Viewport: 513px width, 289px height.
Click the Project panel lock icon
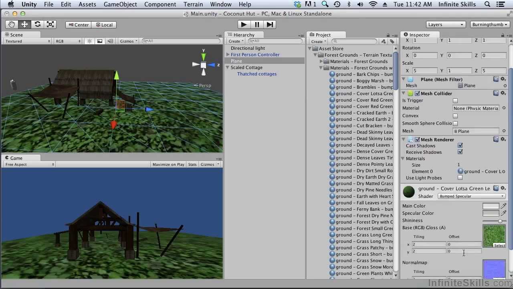[x=388, y=35]
